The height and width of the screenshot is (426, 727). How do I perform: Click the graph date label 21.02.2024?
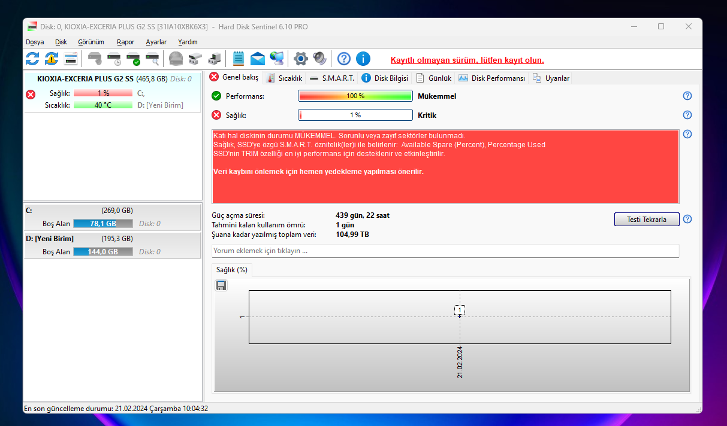point(460,362)
